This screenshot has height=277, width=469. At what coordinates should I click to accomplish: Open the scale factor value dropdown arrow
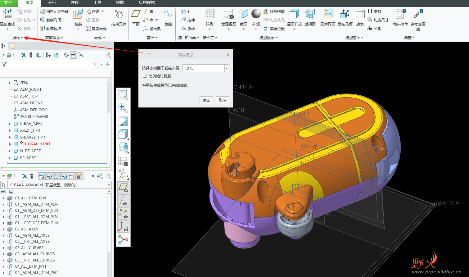click(x=227, y=68)
